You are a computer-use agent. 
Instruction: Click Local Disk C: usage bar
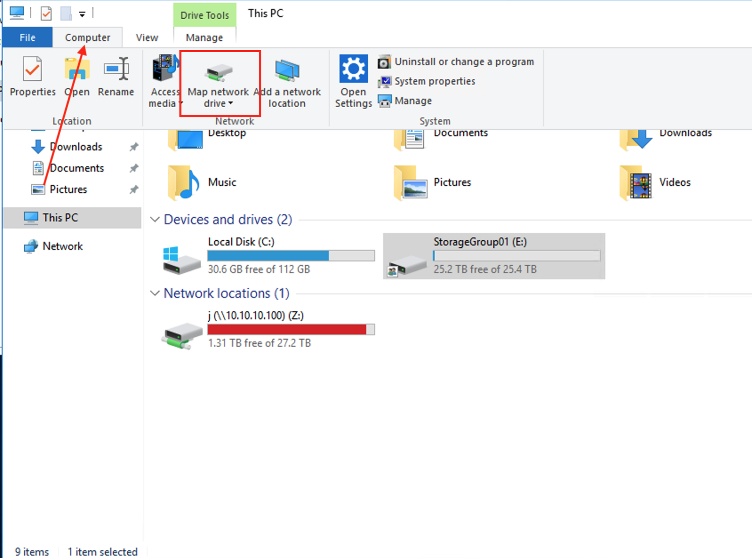291,256
